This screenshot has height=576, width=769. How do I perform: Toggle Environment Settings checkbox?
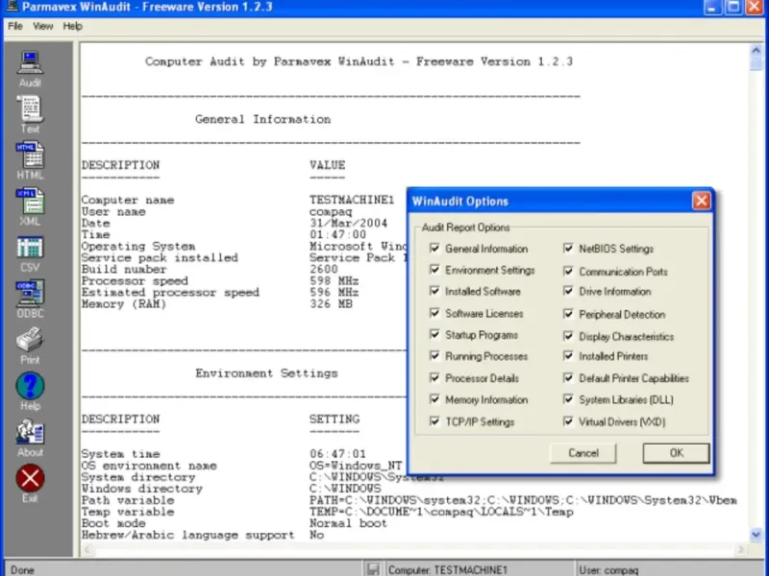click(x=434, y=270)
